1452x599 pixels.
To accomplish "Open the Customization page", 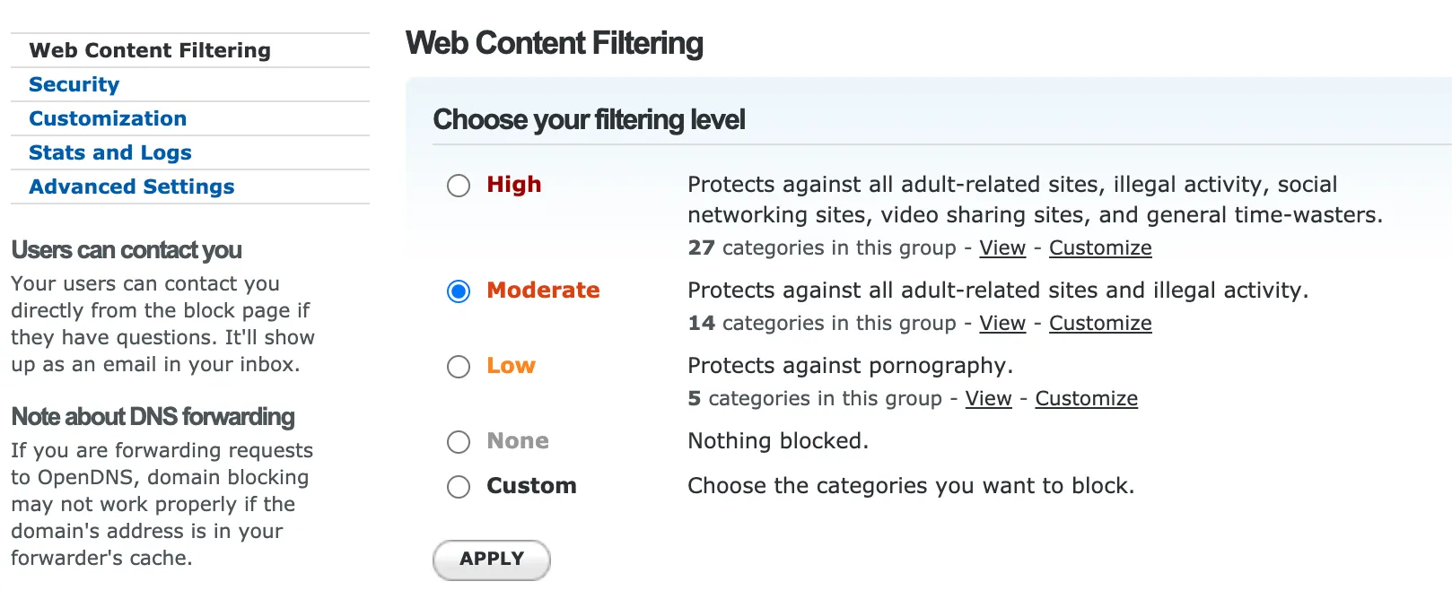I will pyautogui.click(x=108, y=118).
